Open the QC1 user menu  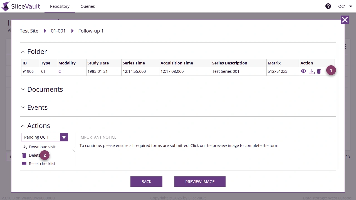point(345,6)
